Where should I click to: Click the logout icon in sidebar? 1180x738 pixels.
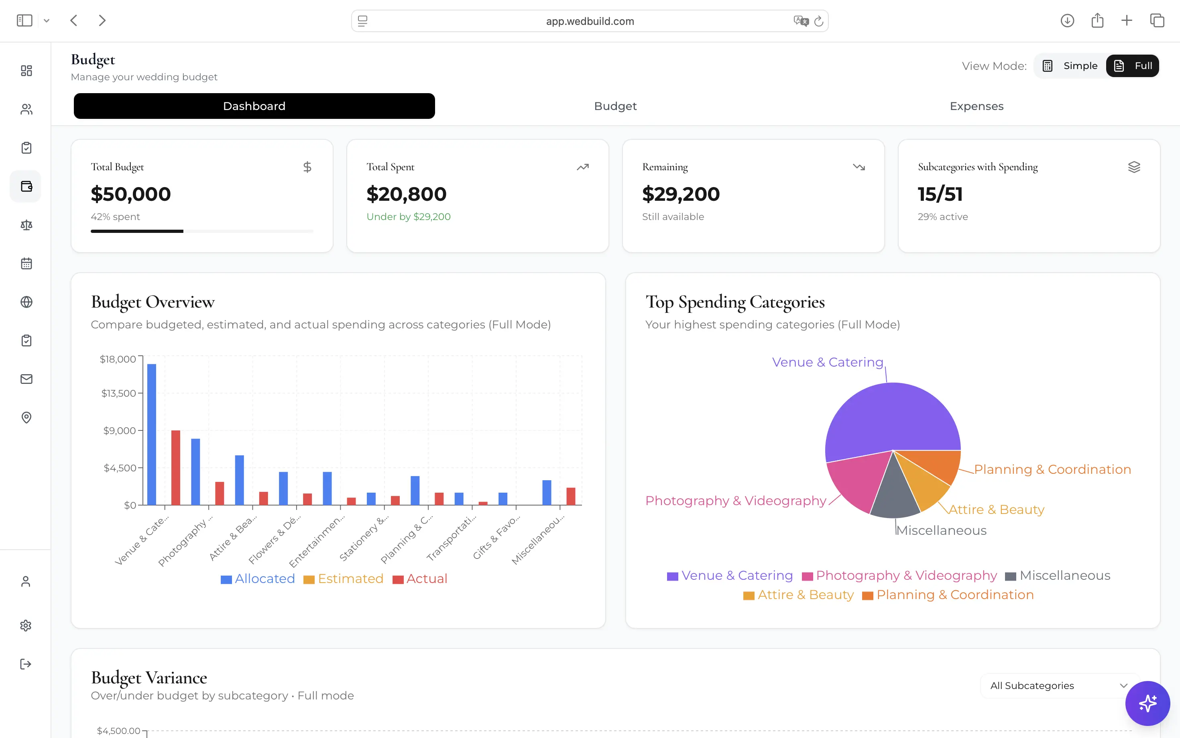26,664
